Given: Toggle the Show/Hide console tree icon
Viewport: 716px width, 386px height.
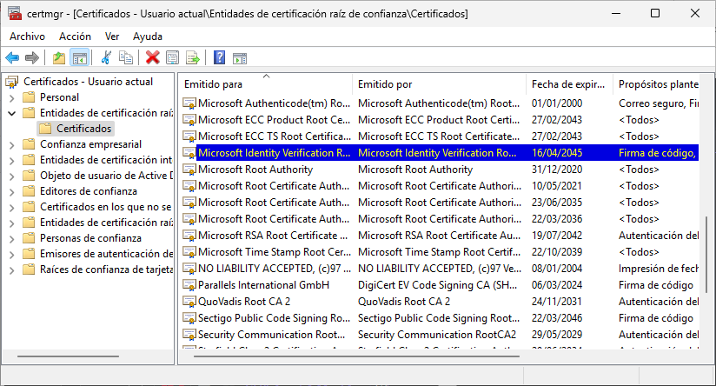Looking at the screenshot, I should pyautogui.click(x=80, y=58).
